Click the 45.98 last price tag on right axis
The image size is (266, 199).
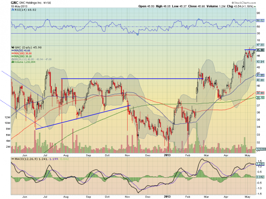pyautogui.click(x=260, y=50)
